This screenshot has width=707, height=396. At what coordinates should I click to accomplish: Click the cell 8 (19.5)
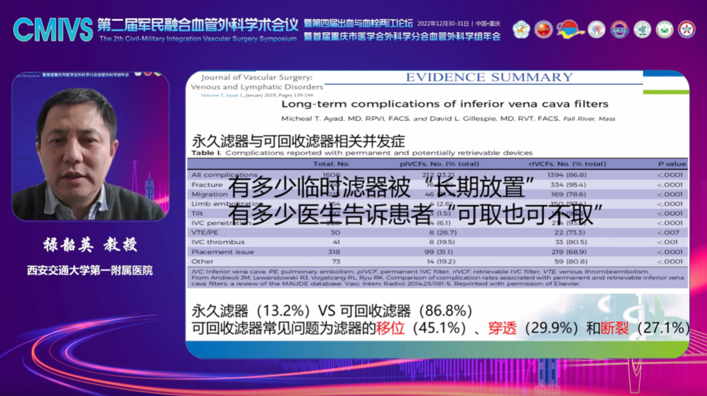point(443,242)
